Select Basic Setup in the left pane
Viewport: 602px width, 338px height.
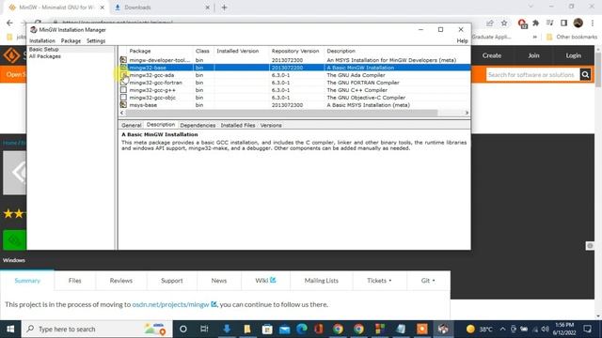pos(44,50)
